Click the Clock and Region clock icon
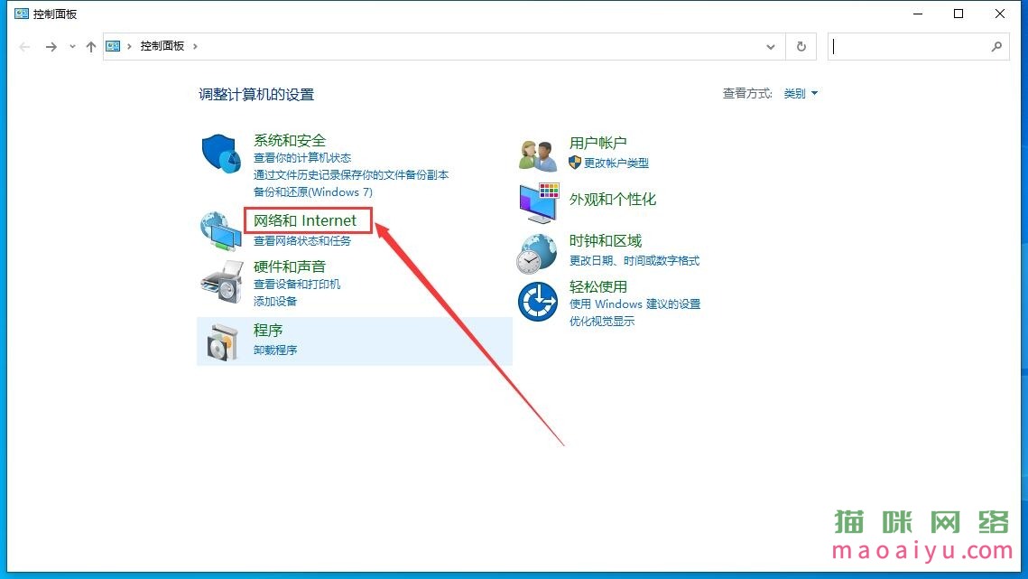 (x=537, y=252)
